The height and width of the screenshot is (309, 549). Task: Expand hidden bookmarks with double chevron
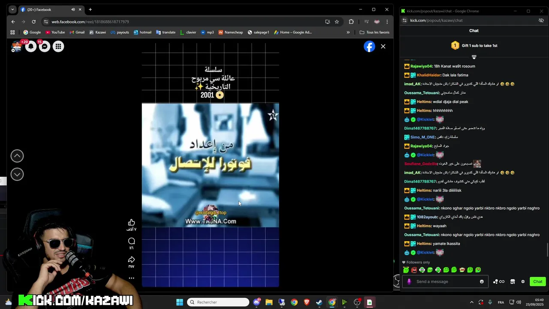348,32
